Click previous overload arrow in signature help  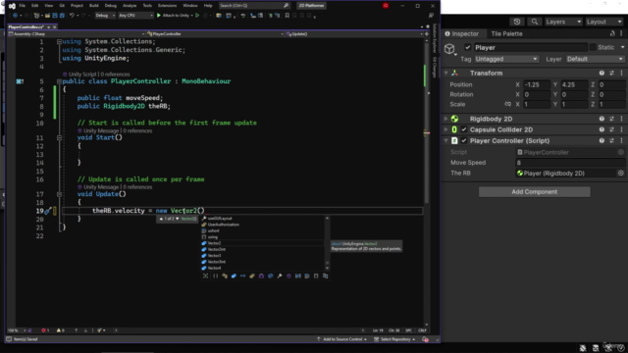161,219
